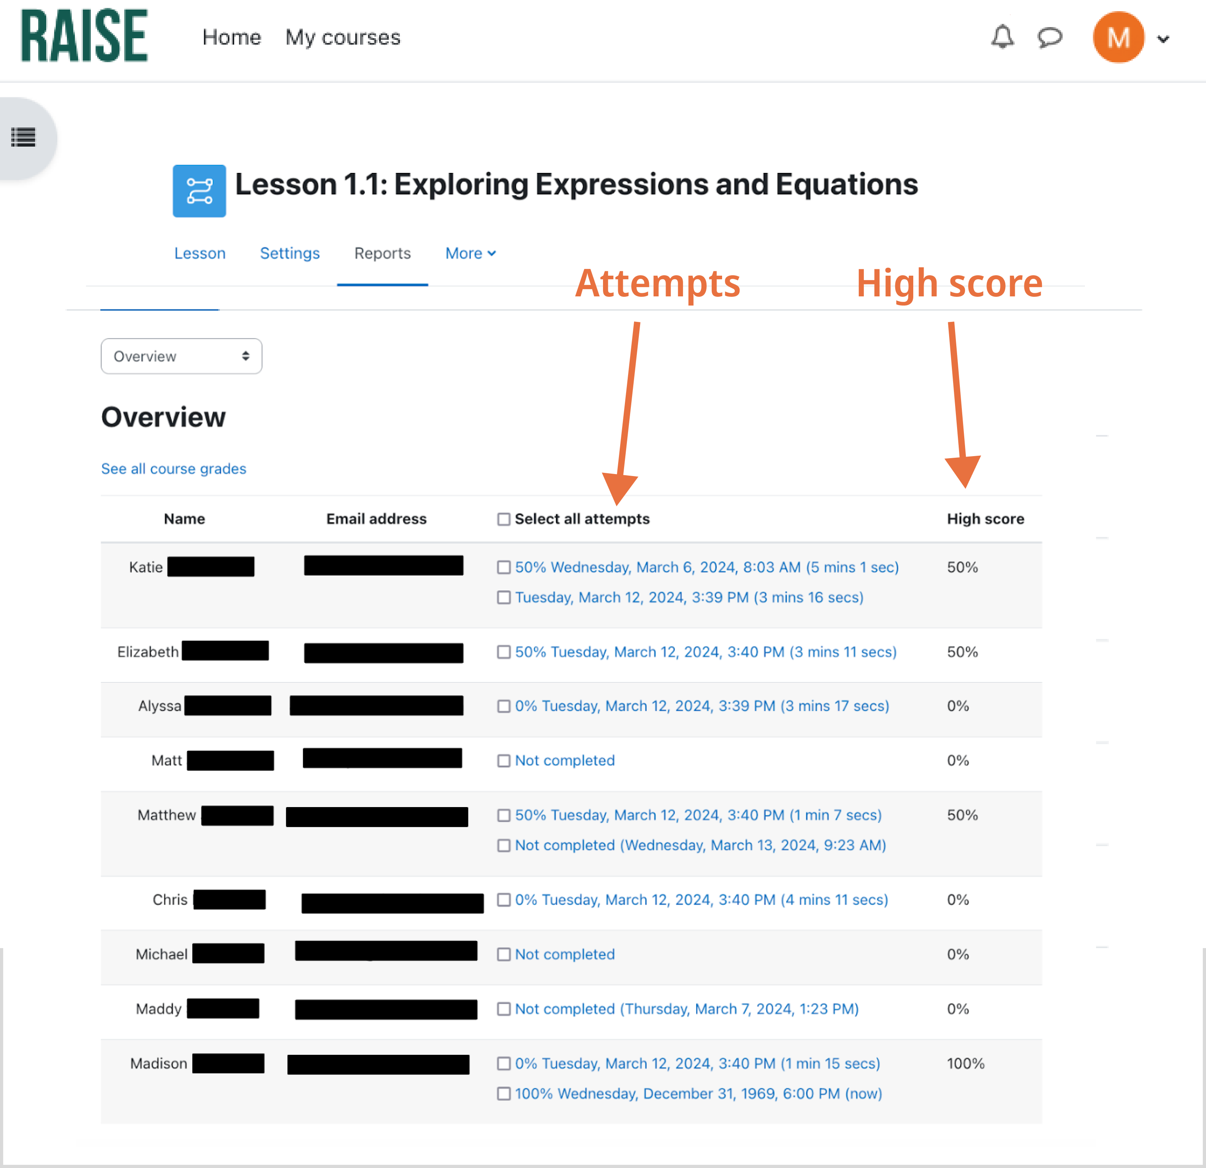
Task: Open Maddy's Not completed March 7 attempt
Action: click(x=686, y=1009)
